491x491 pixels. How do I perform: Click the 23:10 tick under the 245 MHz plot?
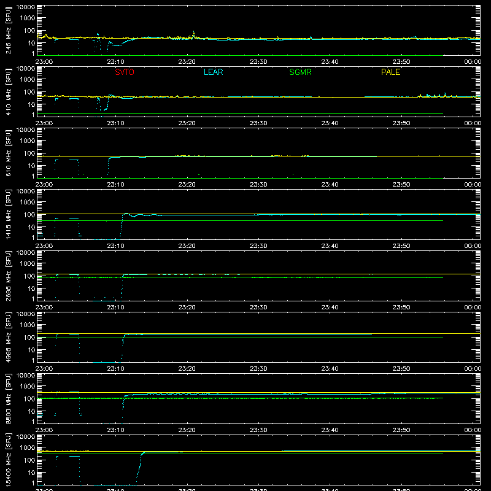pyautogui.click(x=115, y=62)
